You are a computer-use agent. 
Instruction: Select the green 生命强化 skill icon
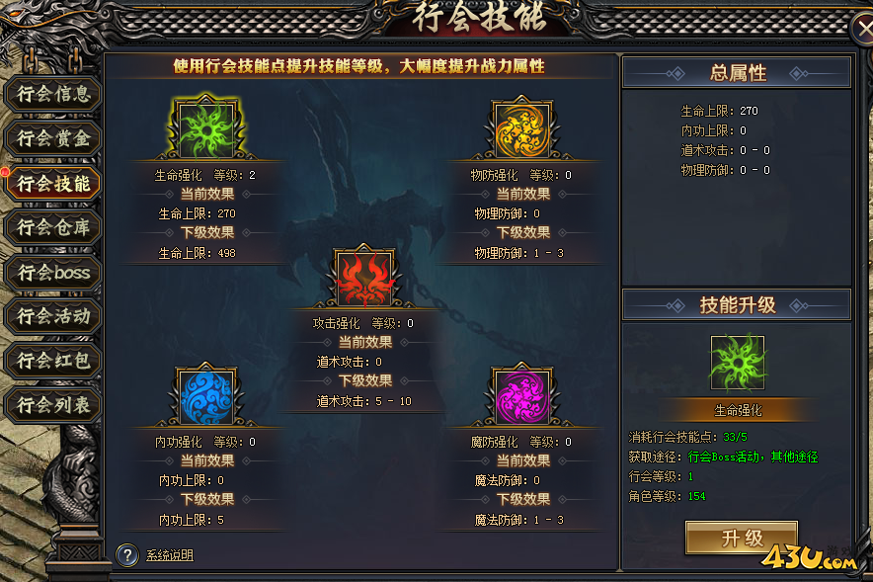pos(206,128)
